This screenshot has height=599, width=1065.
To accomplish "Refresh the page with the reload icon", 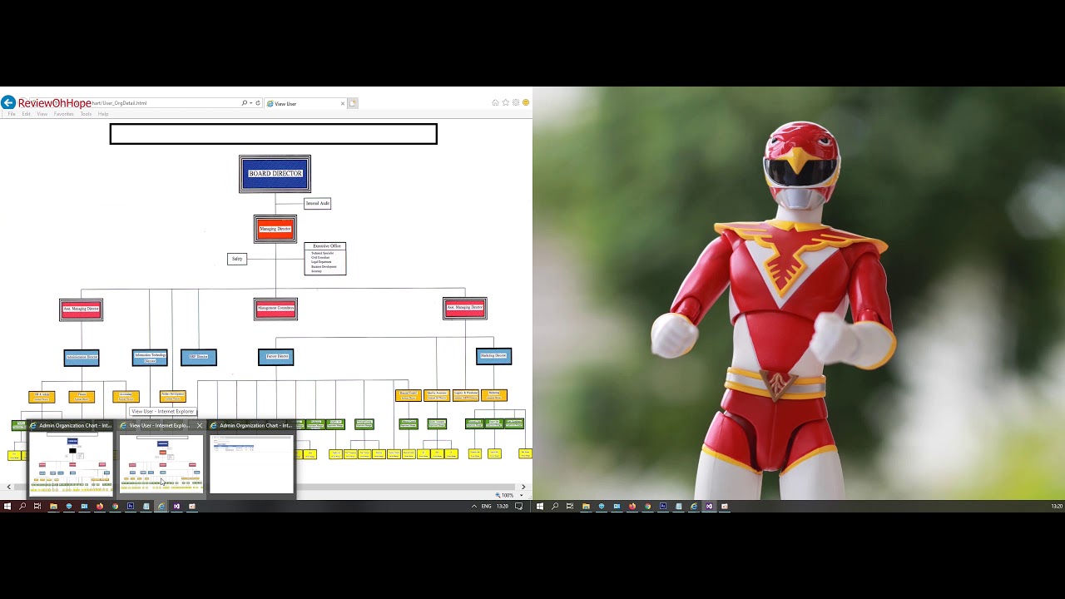I will coord(258,103).
